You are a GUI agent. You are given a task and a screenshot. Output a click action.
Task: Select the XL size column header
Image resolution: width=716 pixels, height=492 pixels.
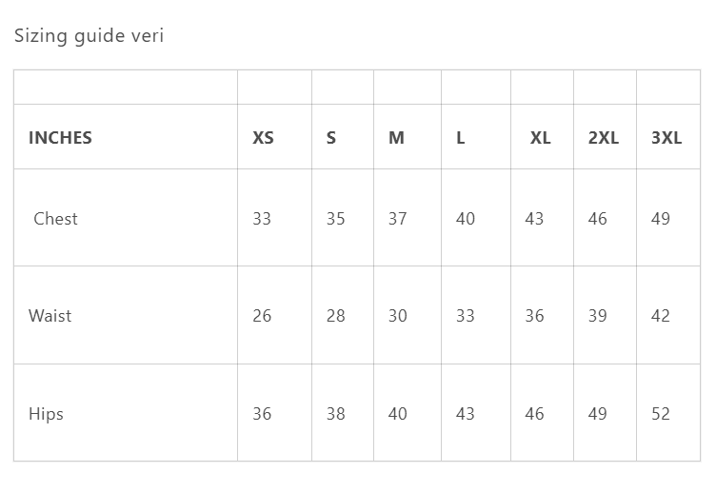pyautogui.click(x=540, y=138)
